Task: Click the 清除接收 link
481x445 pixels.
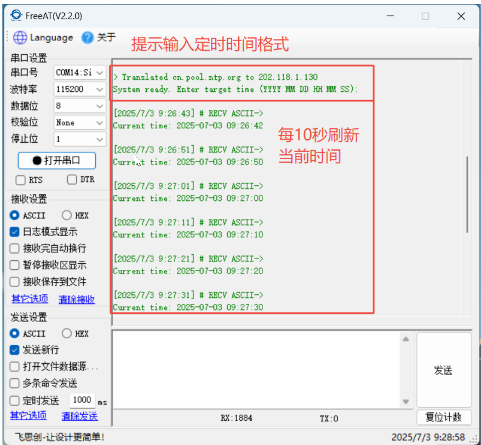Action: (76, 299)
